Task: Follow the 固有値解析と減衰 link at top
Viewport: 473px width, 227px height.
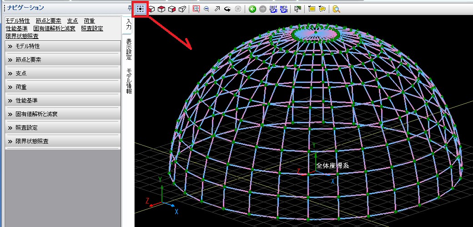Action: click(x=54, y=29)
